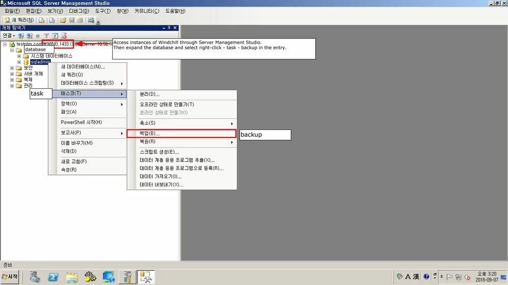Toggle the Object Explorer auto-hide pin
Screen dimensions: 508x285
[x=169, y=28]
